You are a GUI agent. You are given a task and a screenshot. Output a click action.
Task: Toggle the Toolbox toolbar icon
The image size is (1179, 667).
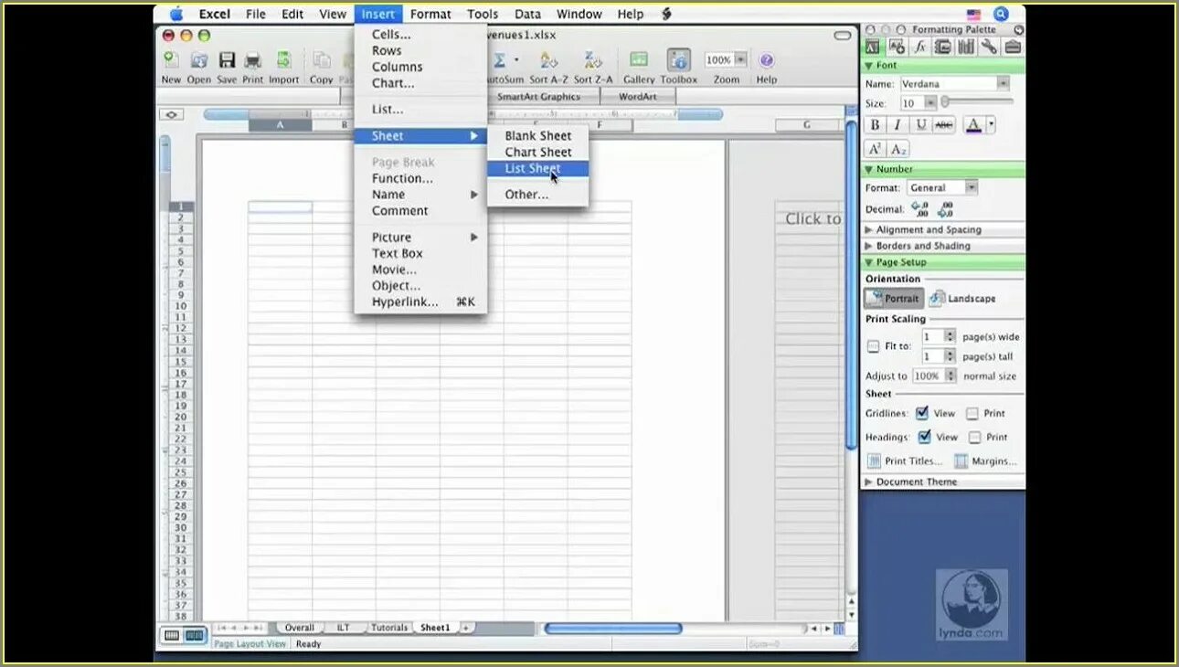point(678,60)
